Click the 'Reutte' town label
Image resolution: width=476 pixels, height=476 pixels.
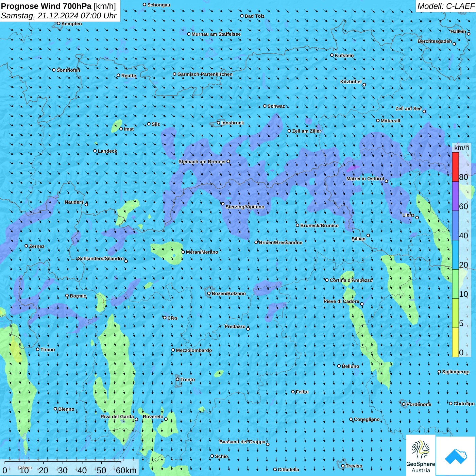[x=129, y=75]
